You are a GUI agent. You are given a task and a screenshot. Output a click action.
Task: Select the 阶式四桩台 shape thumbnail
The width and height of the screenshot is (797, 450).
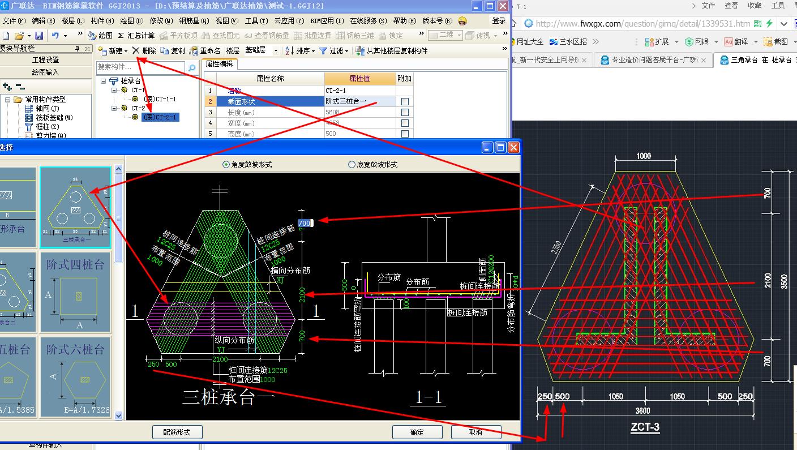click(x=75, y=292)
